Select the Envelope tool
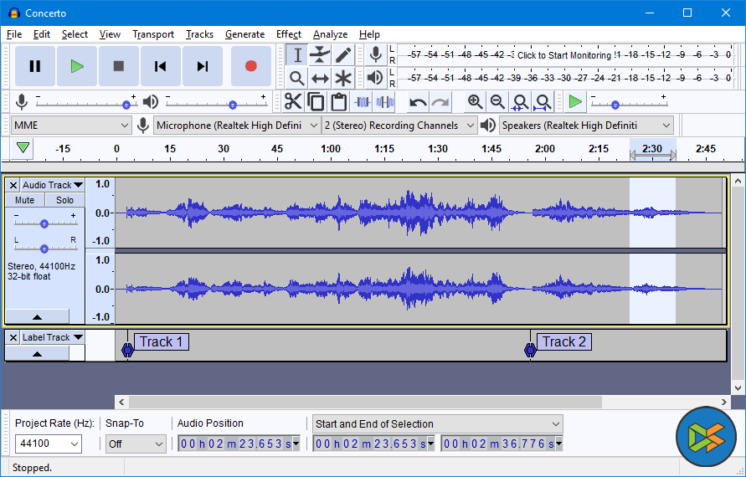The height and width of the screenshot is (477, 746). (320, 55)
